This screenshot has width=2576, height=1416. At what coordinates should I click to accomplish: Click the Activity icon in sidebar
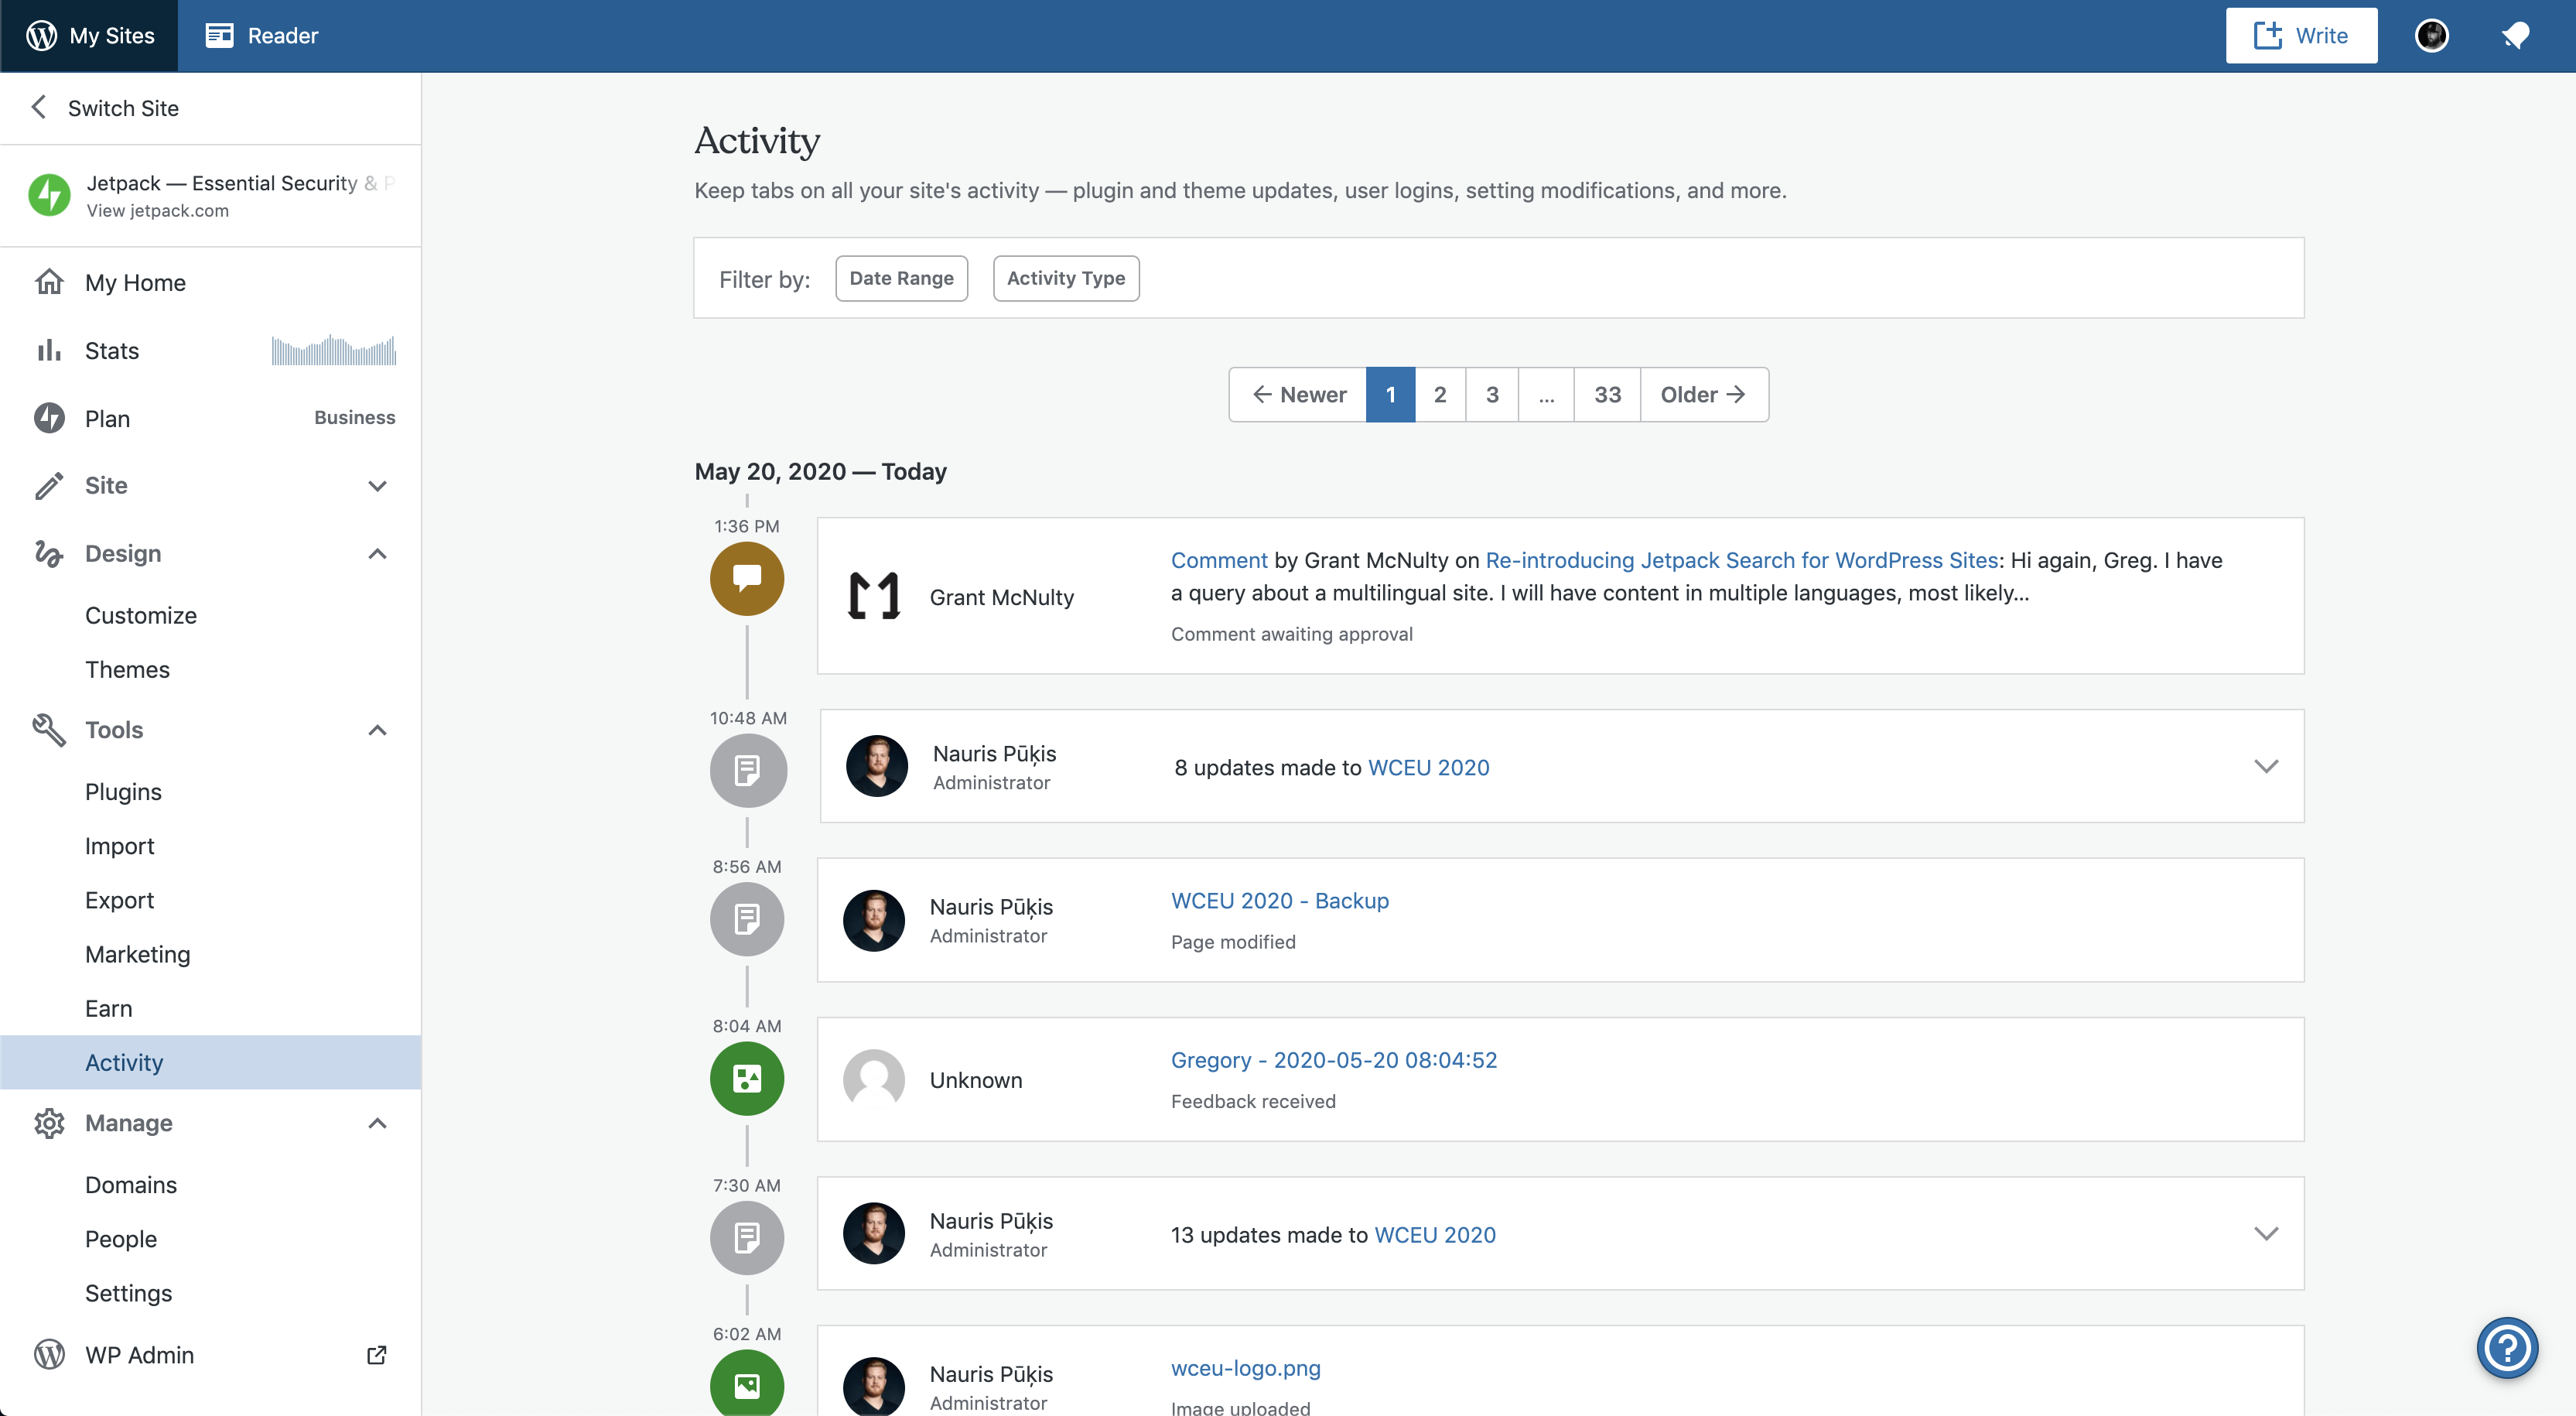tap(124, 1062)
